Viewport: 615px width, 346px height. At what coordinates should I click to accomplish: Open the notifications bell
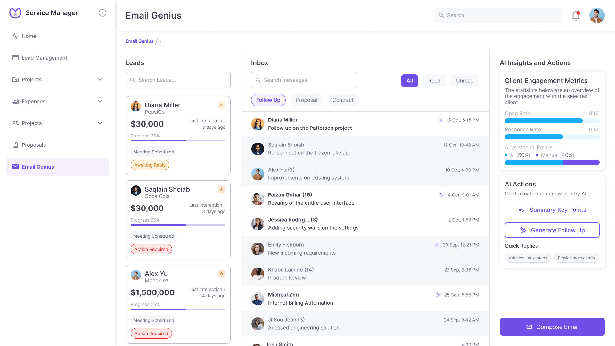tap(576, 15)
